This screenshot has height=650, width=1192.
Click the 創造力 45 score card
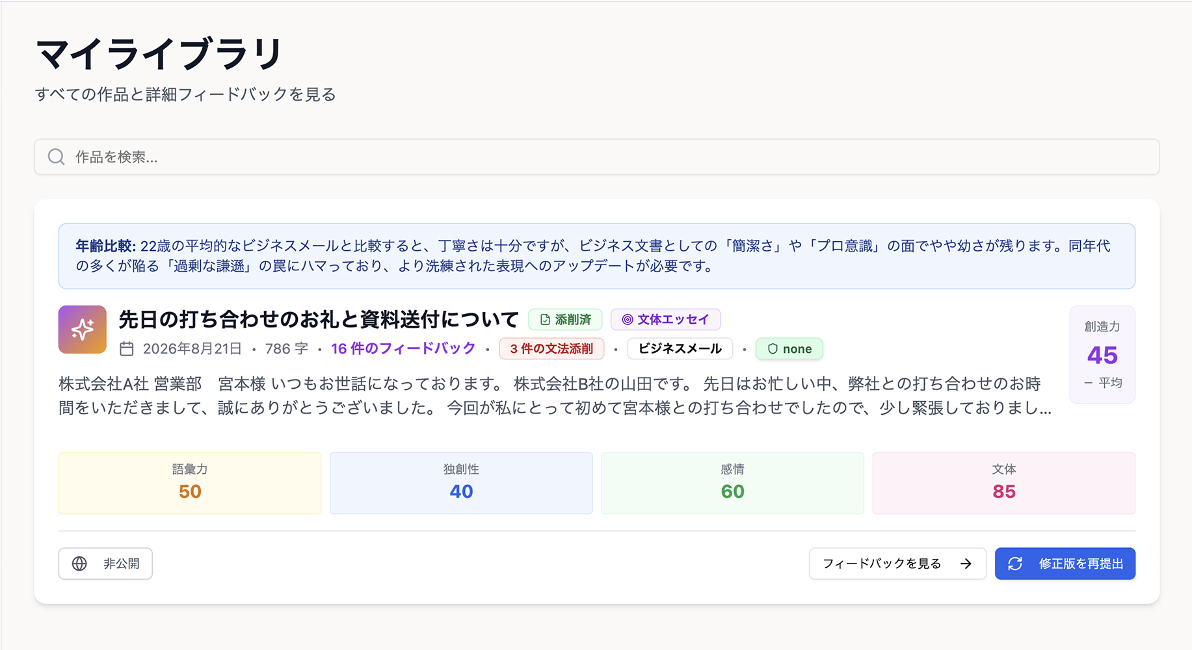coord(1102,354)
